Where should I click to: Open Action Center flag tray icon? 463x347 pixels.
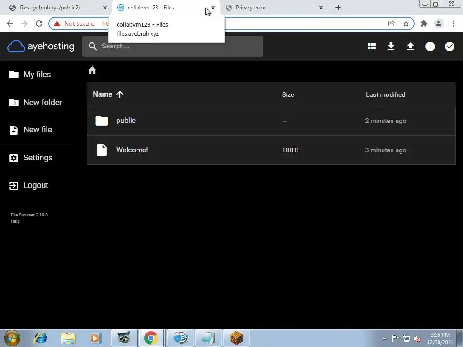(x=395, y=338)
